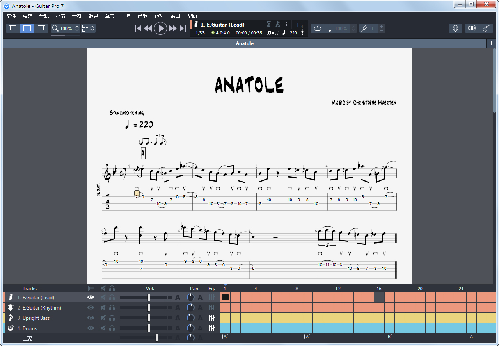Select the E.Guitar (Lead) track name
Viewport: 499px width, 346px height.
38,297
